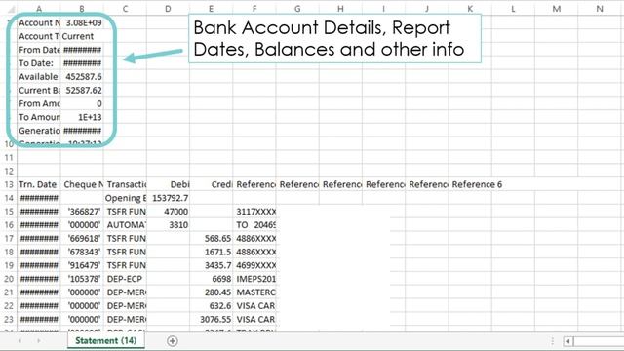Select cheque number '678343' cell

[x=82, y=252]
